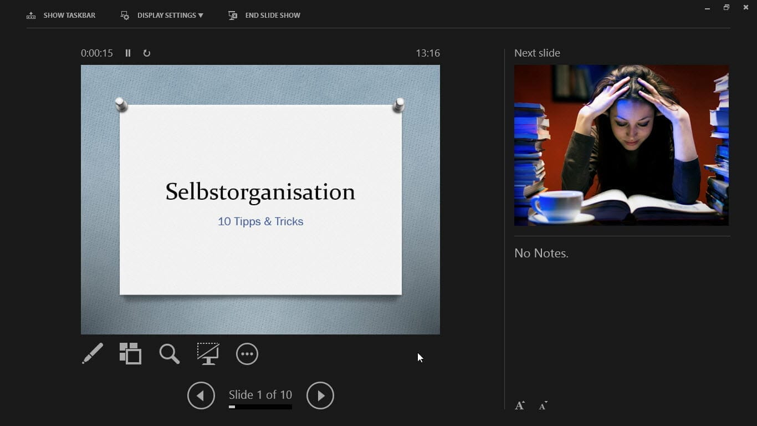This screenshot has width=757, height=426.
Task: Open the see all slides grid
Action: tap(131, 353)
